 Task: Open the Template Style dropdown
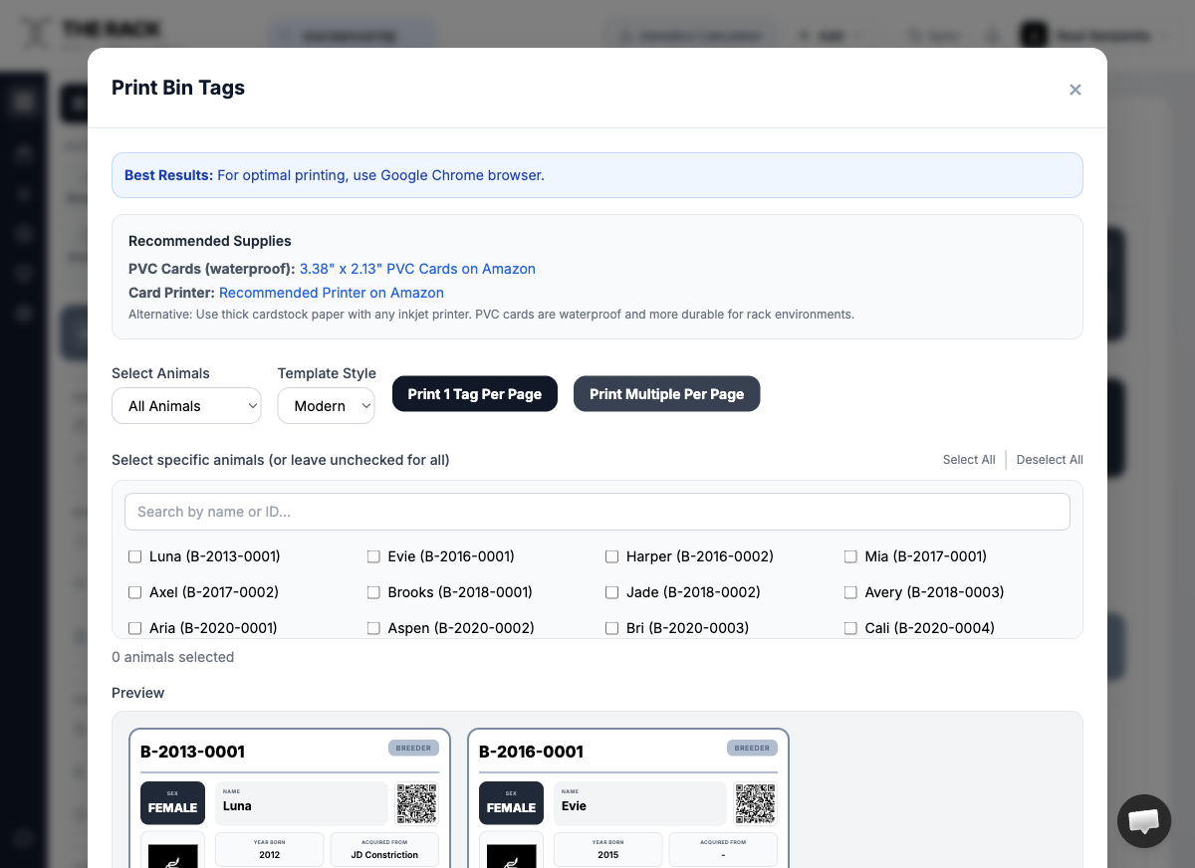point(327,406)
